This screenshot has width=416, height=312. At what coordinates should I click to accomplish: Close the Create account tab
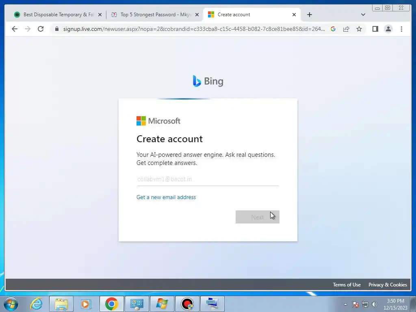coord(294,15)
